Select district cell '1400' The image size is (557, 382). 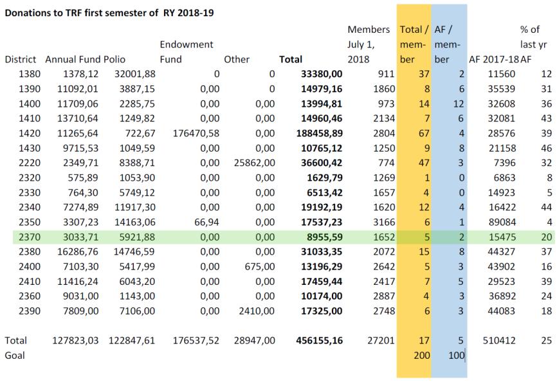point(30,104)
